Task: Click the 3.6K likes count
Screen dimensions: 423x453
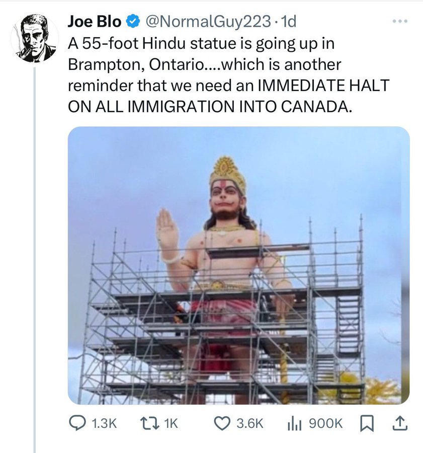Action: pyautogui.click(x=249, y=424)
